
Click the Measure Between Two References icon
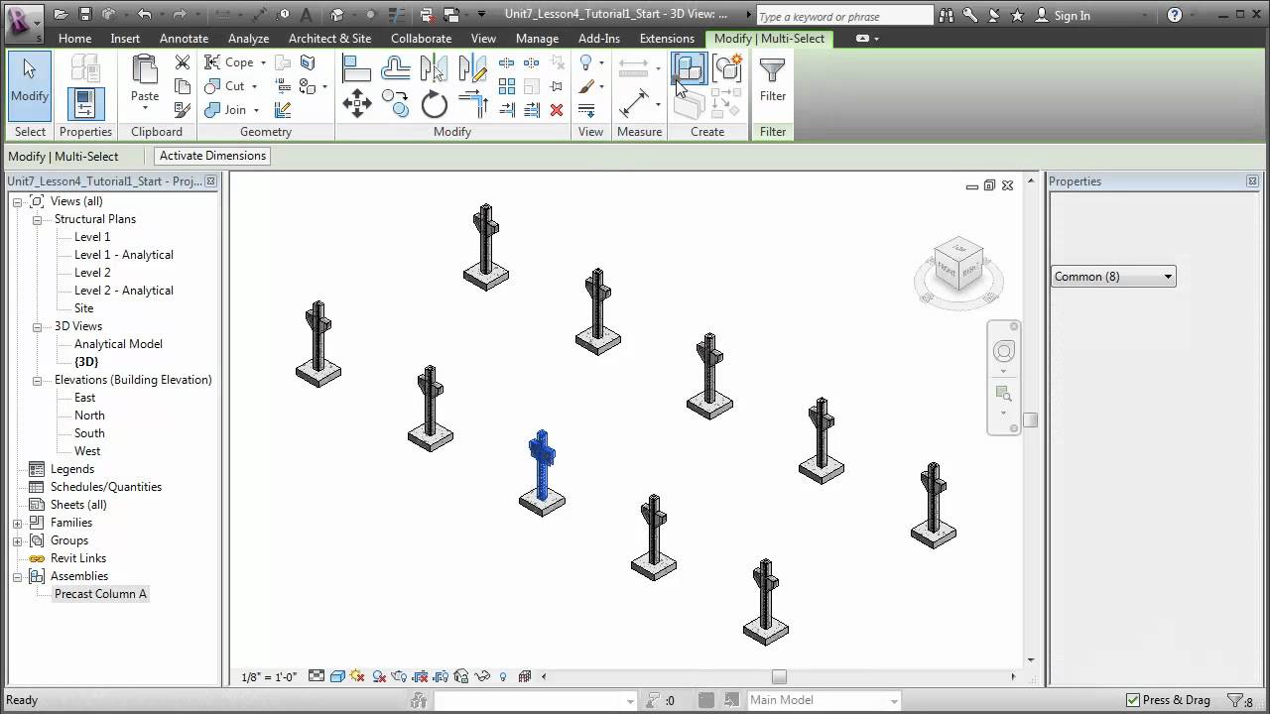point(633,67)
